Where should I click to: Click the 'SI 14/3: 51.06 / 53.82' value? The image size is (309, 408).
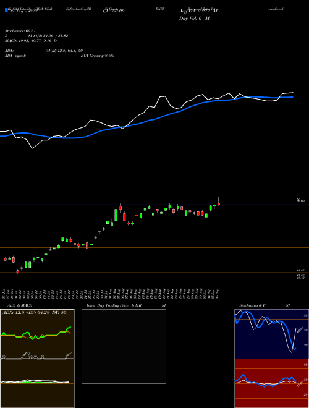(48, 36)
